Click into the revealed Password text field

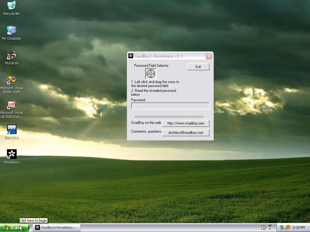coord(170,106)
